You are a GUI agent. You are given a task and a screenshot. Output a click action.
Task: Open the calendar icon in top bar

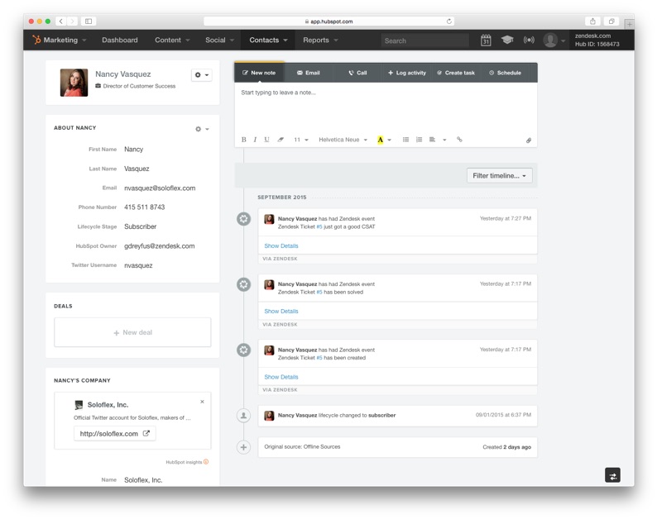click(x=486, y=40)
